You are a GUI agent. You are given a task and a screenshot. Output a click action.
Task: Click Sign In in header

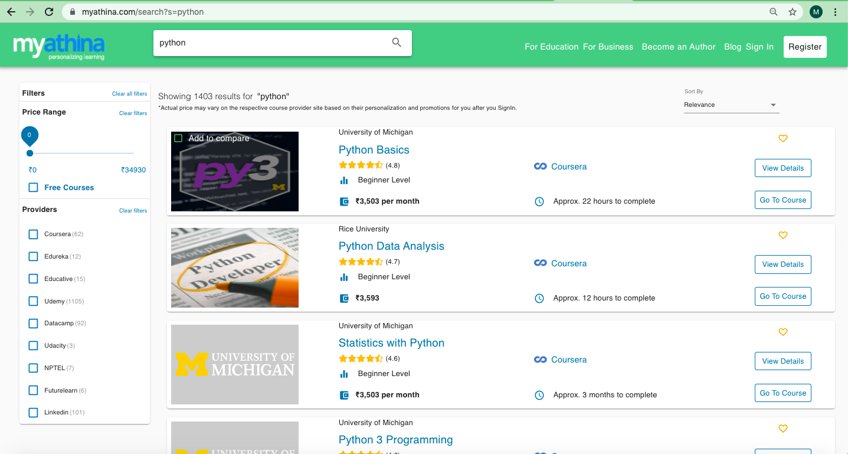(x=759, y=47)
